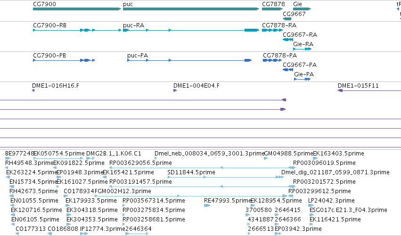
Task: Select the Gie gene arrow
Action: (302, 9)
